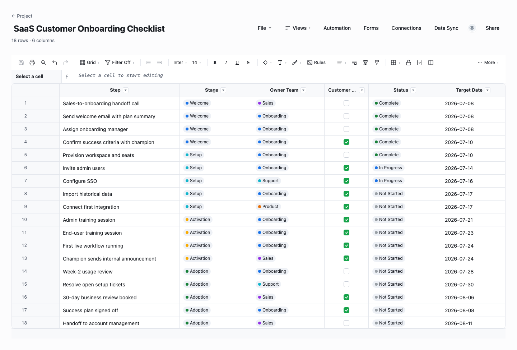Open the Forms menu
517x350 pixels.
[371, 28]
